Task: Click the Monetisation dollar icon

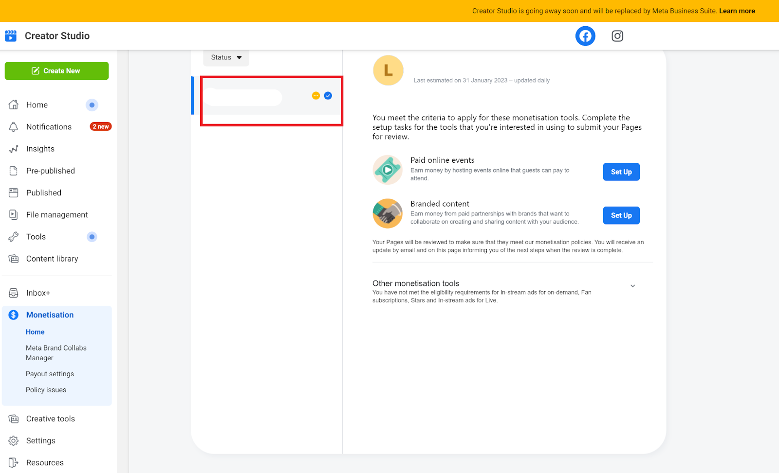Action: click(x=14, y=315)
